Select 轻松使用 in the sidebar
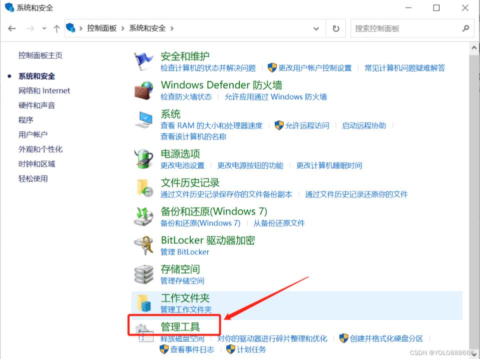 point(33,178)
